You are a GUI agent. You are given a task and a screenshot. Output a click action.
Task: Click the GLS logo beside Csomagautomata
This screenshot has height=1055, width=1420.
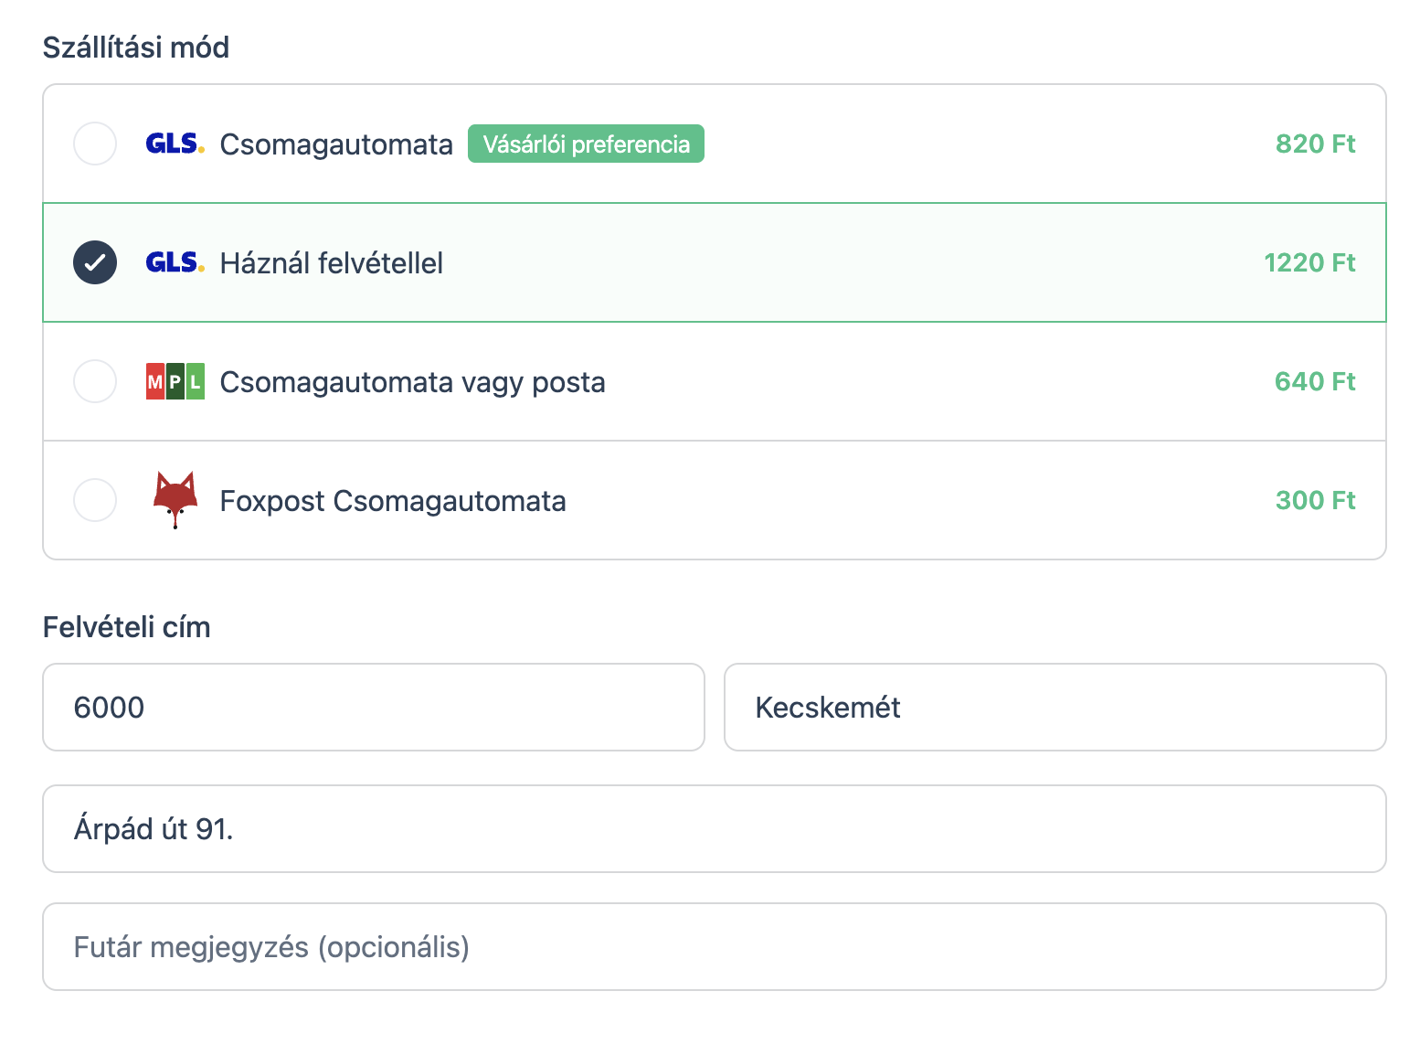click(175, 144)
